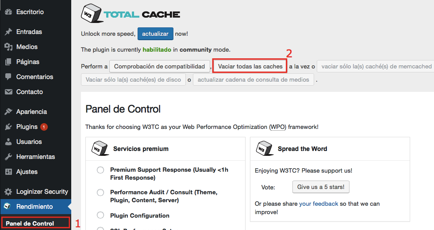Screen dimensions: 434x230
Task: Click the Ajustes sliders icon
Action: click(8, 172)
